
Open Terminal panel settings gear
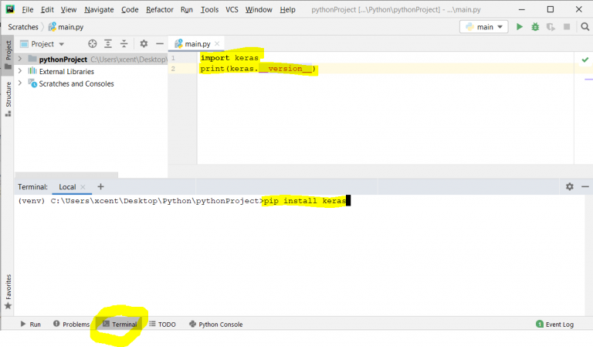(570, 186)
